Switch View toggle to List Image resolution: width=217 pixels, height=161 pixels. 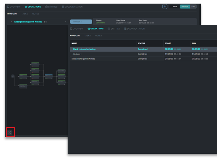(193, 6)
